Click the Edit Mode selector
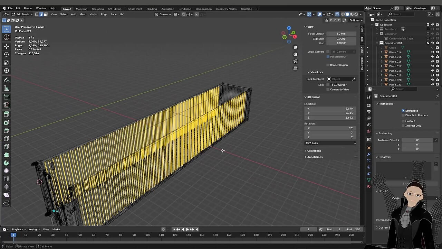The width and height of the screenshot is (442, 249). pyautogui.click(x=22, y=14)
